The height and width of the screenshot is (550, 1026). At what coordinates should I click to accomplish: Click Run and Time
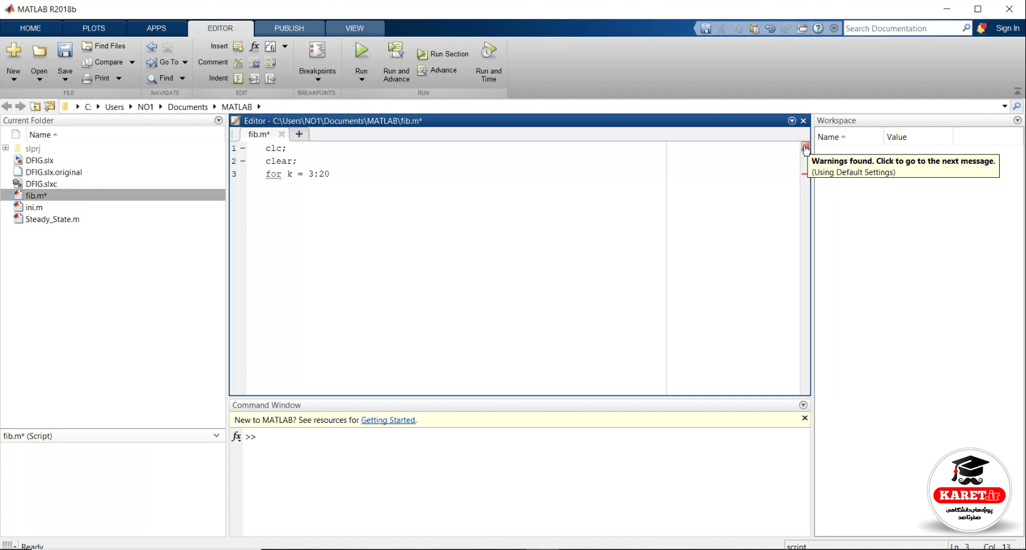489,62
